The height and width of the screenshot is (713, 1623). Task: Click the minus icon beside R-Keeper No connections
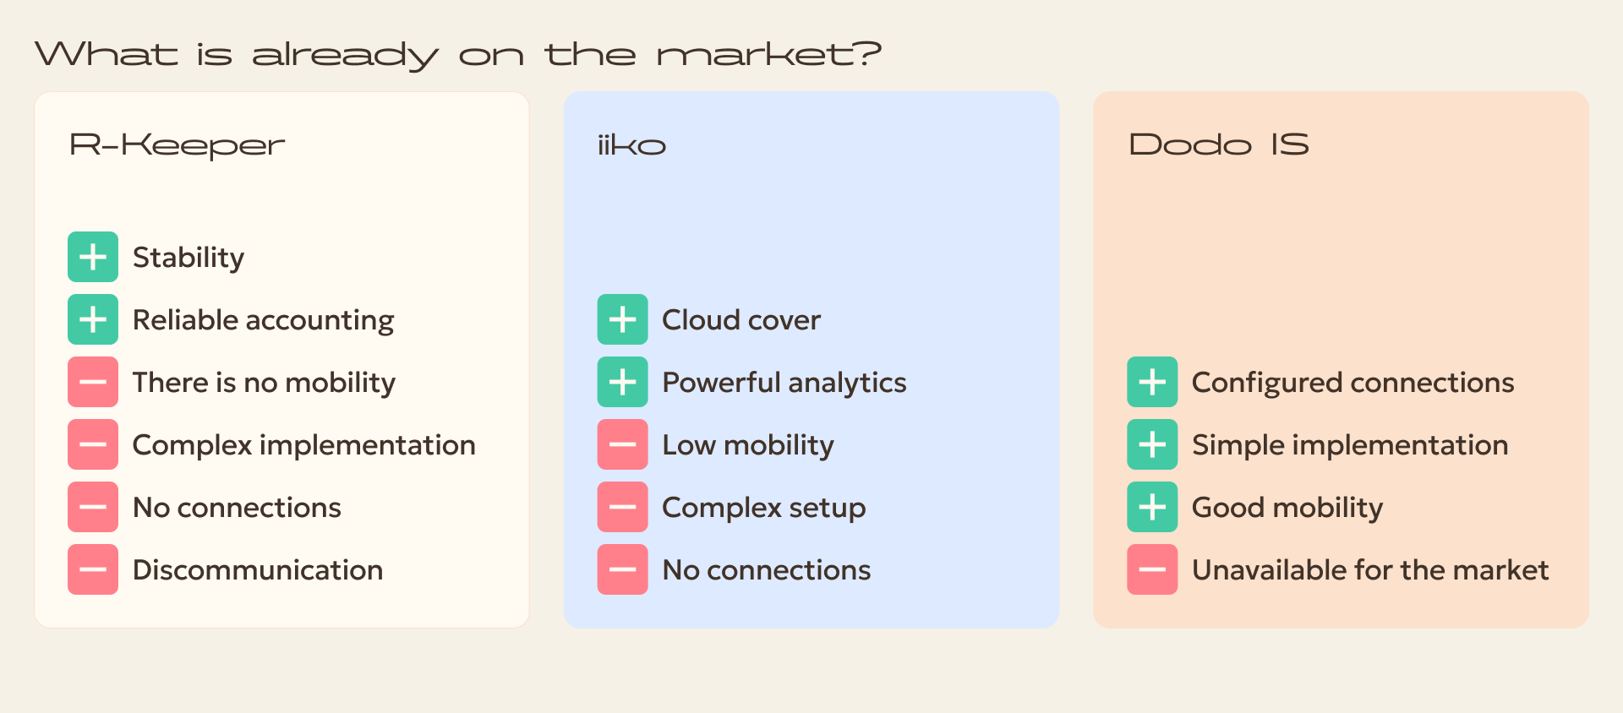click(93, 507)
